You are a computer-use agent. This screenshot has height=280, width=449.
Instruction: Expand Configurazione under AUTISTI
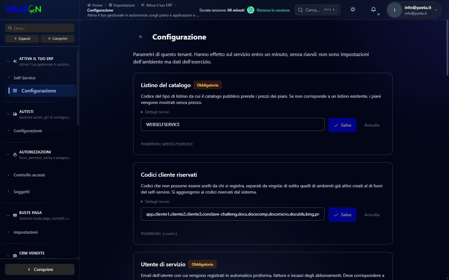click(x=8, y=131)
